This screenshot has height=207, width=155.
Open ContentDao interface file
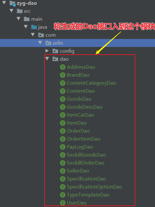click(x=81, y=91)
